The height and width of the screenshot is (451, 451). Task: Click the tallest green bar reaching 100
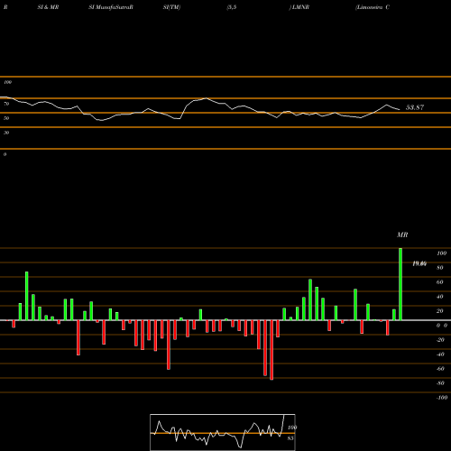[x=400, y=284]
